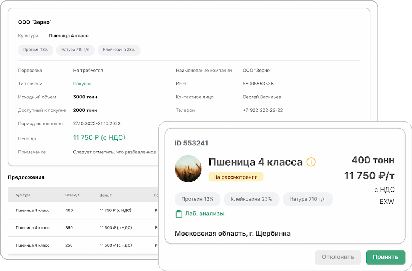
Task: Click the round wheat field thumbnail
Action: coord(188,168)
